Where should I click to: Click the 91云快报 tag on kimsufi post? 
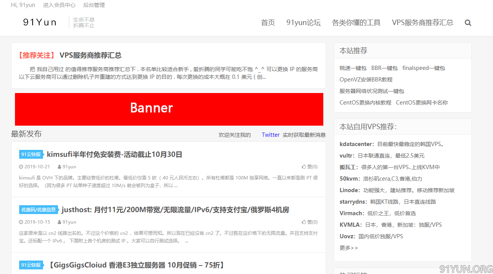pyautogui.click(x=31, y=154)
